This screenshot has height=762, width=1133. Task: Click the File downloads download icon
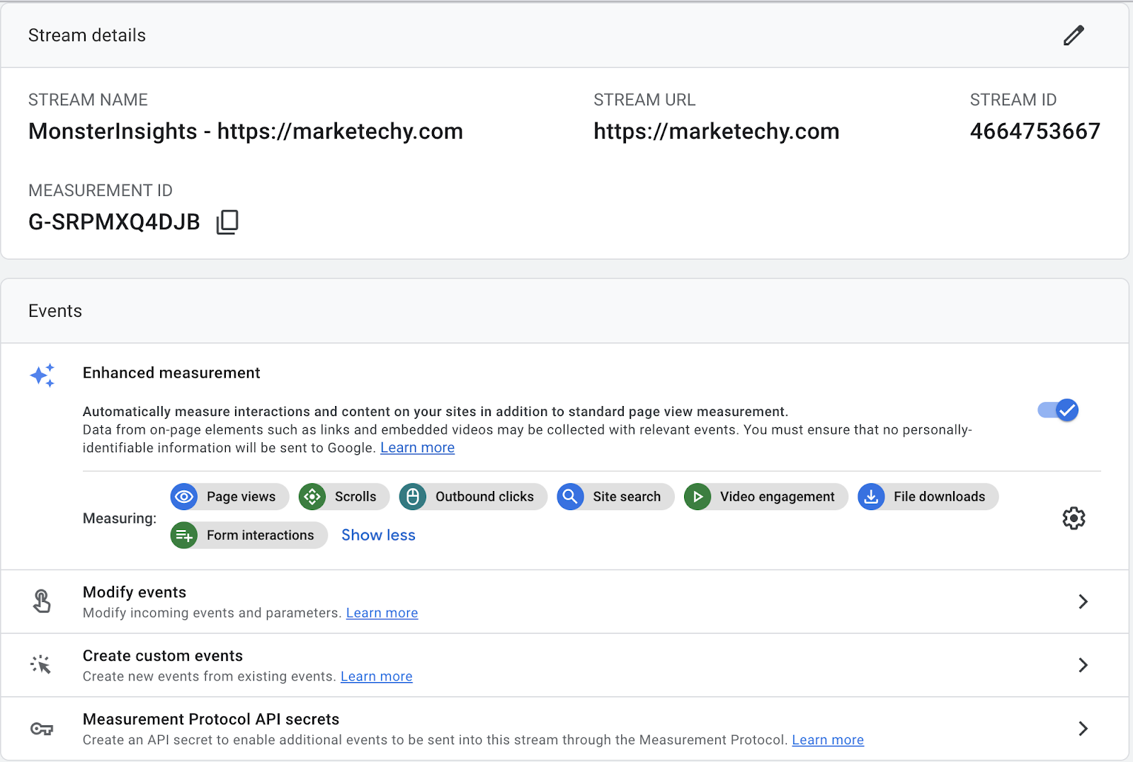(871, 497)
